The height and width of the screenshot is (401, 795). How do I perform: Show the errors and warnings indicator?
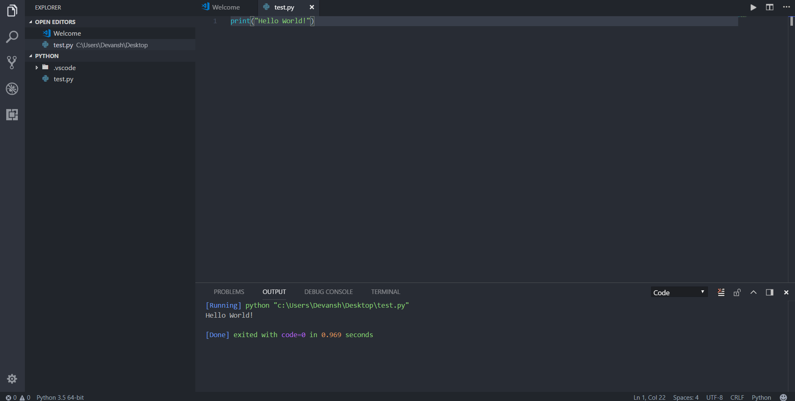[x=17, y=397]
